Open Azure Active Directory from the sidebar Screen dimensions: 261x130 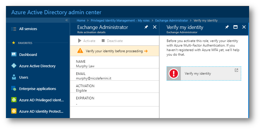tap(37, 66)
